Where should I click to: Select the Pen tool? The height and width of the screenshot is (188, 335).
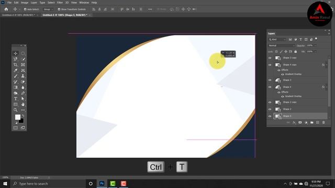click(x=23, y=93)
